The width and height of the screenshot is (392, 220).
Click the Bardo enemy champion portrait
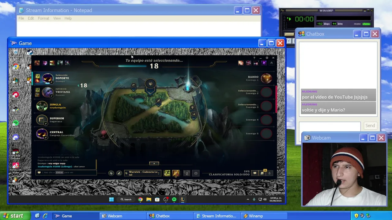(266, 78)
